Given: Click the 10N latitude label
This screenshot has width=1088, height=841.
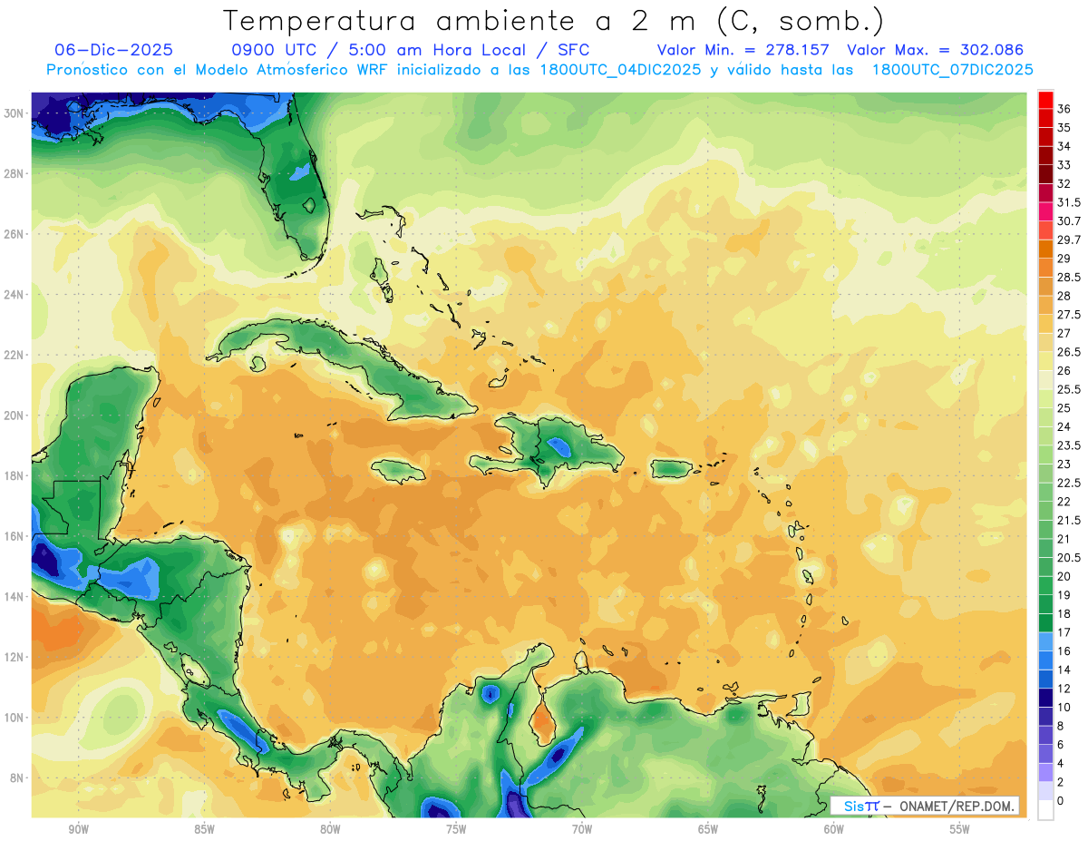Looking at the screenshot, I should point(15,718).
